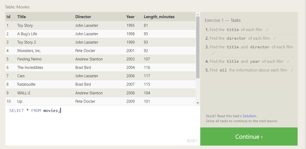Select task 5 Find all information
Screen dimensions: 306x149
248,70
